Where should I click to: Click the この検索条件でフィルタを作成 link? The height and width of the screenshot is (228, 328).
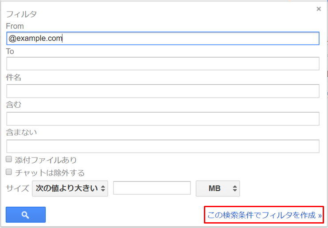tap(264, 216)
